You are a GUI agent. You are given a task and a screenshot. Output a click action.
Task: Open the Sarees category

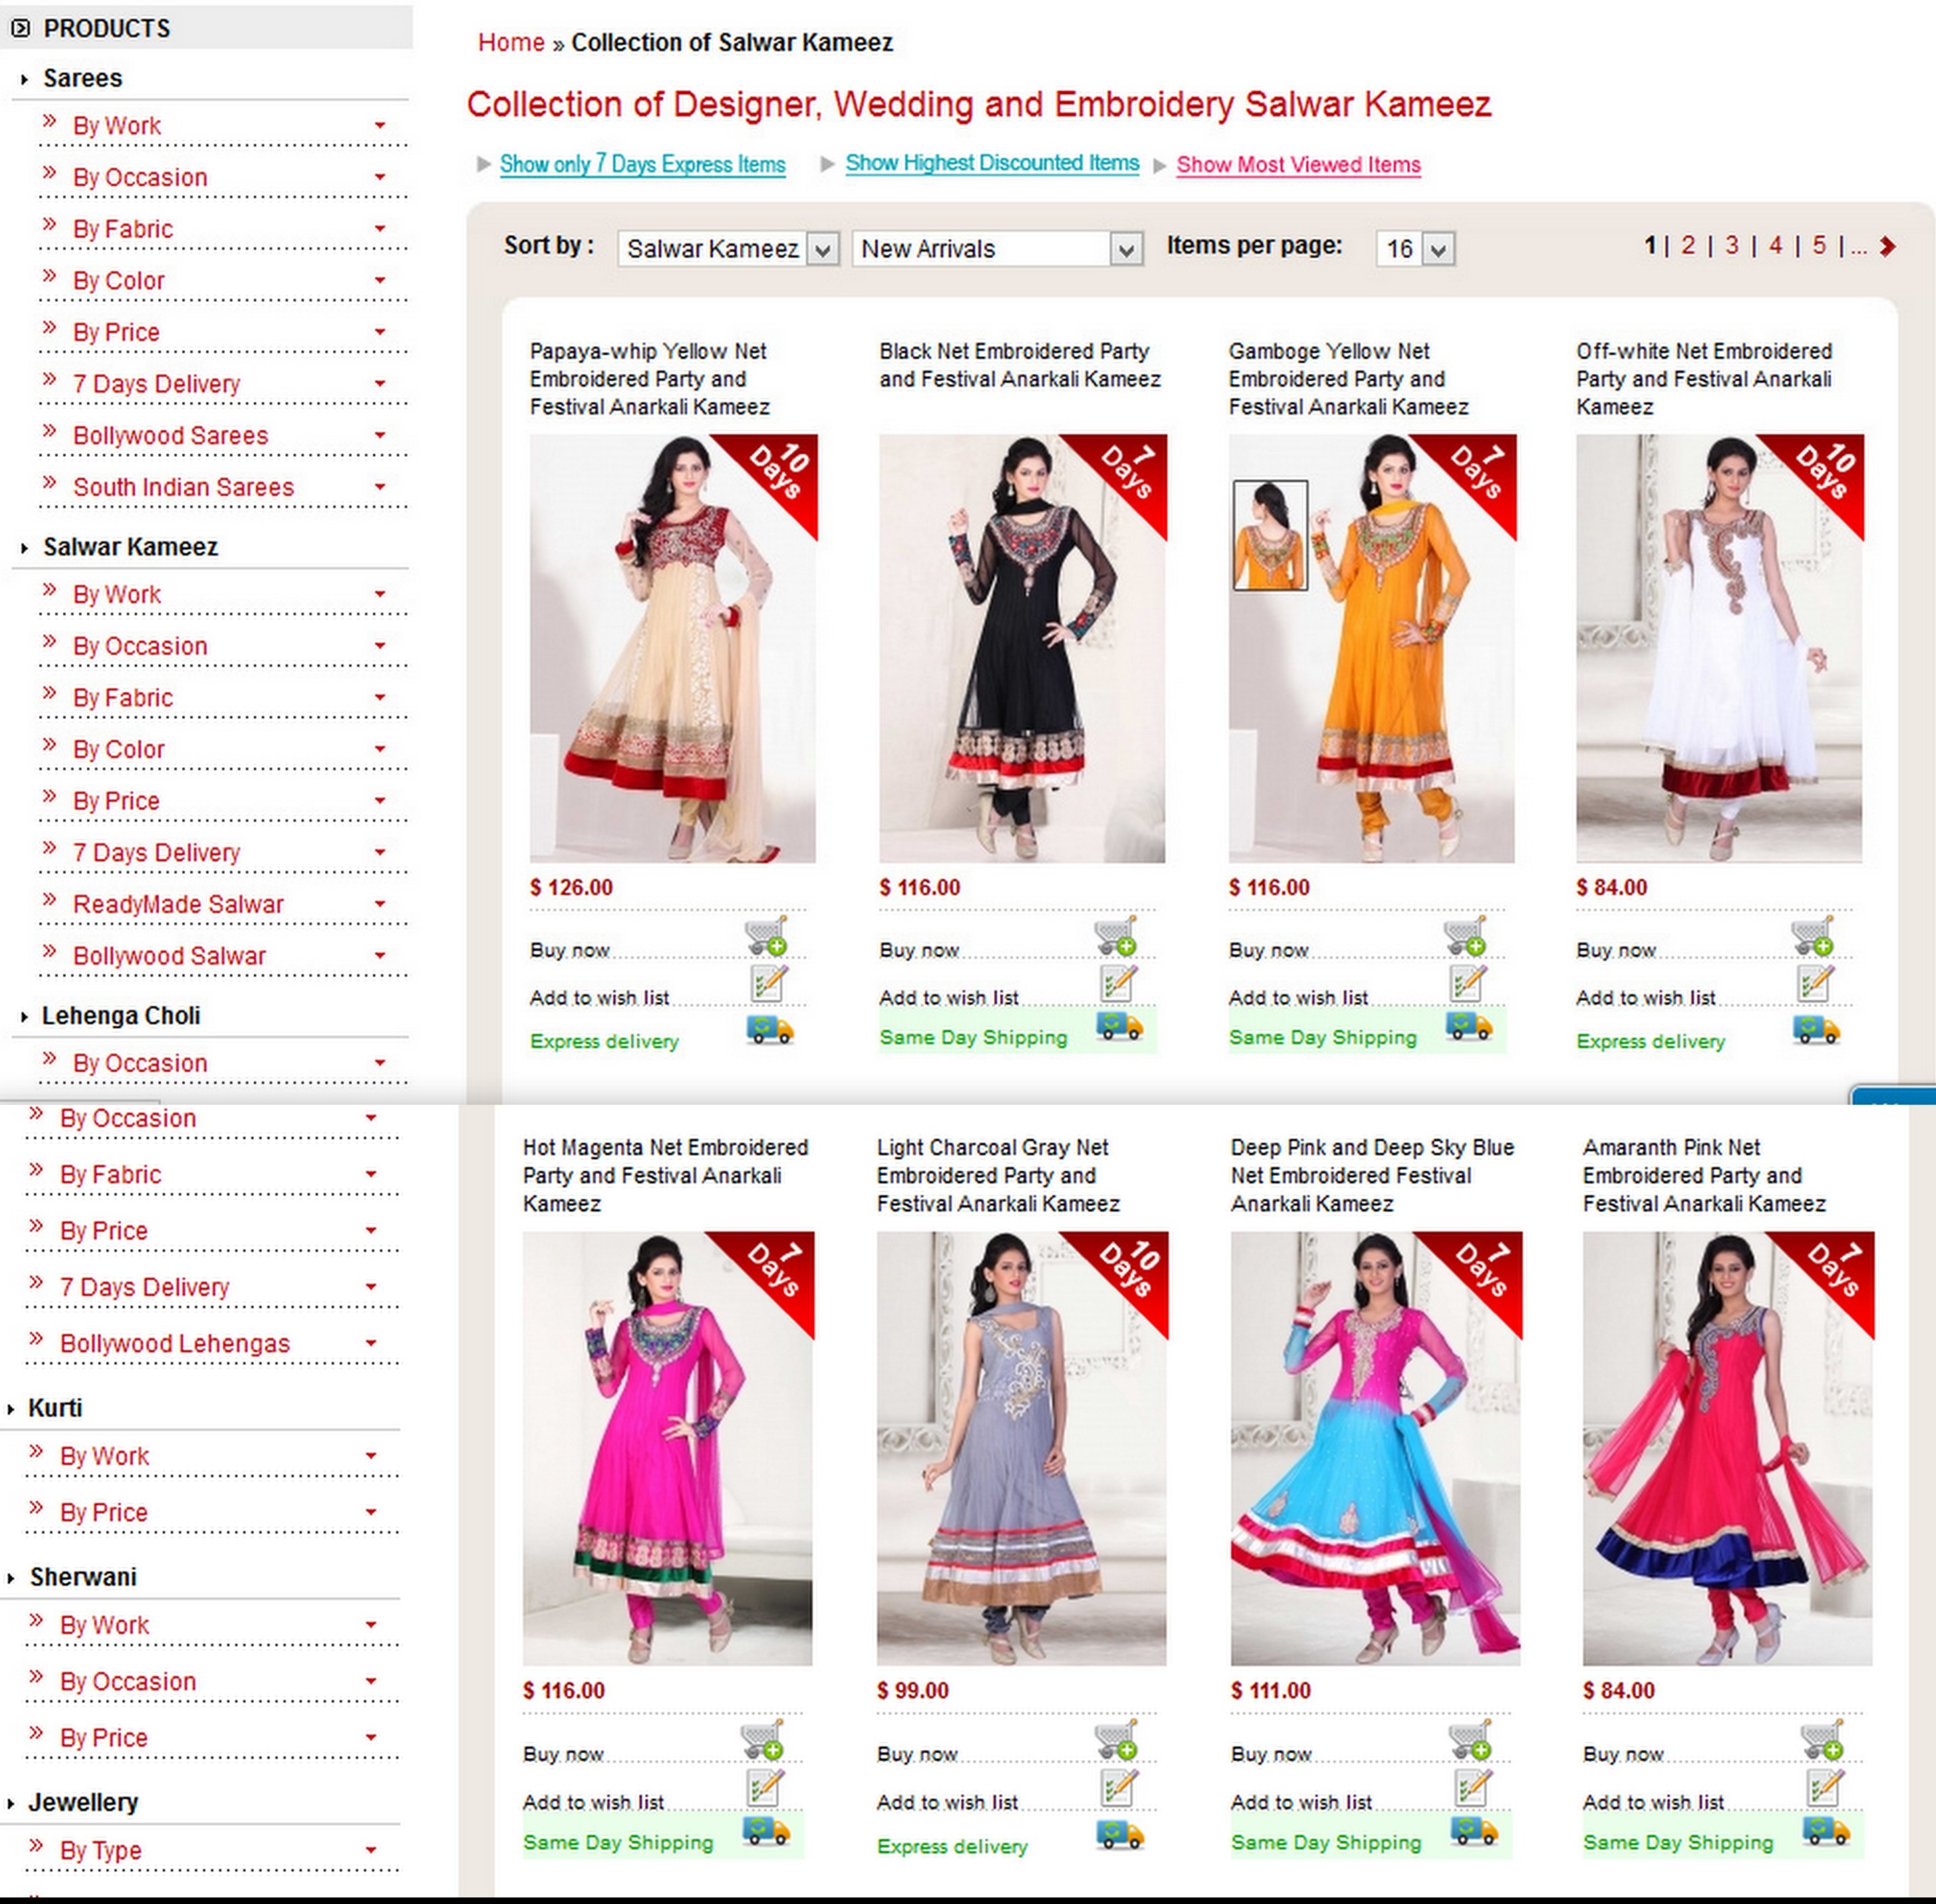pyautogui.click(x=82, y=78)
